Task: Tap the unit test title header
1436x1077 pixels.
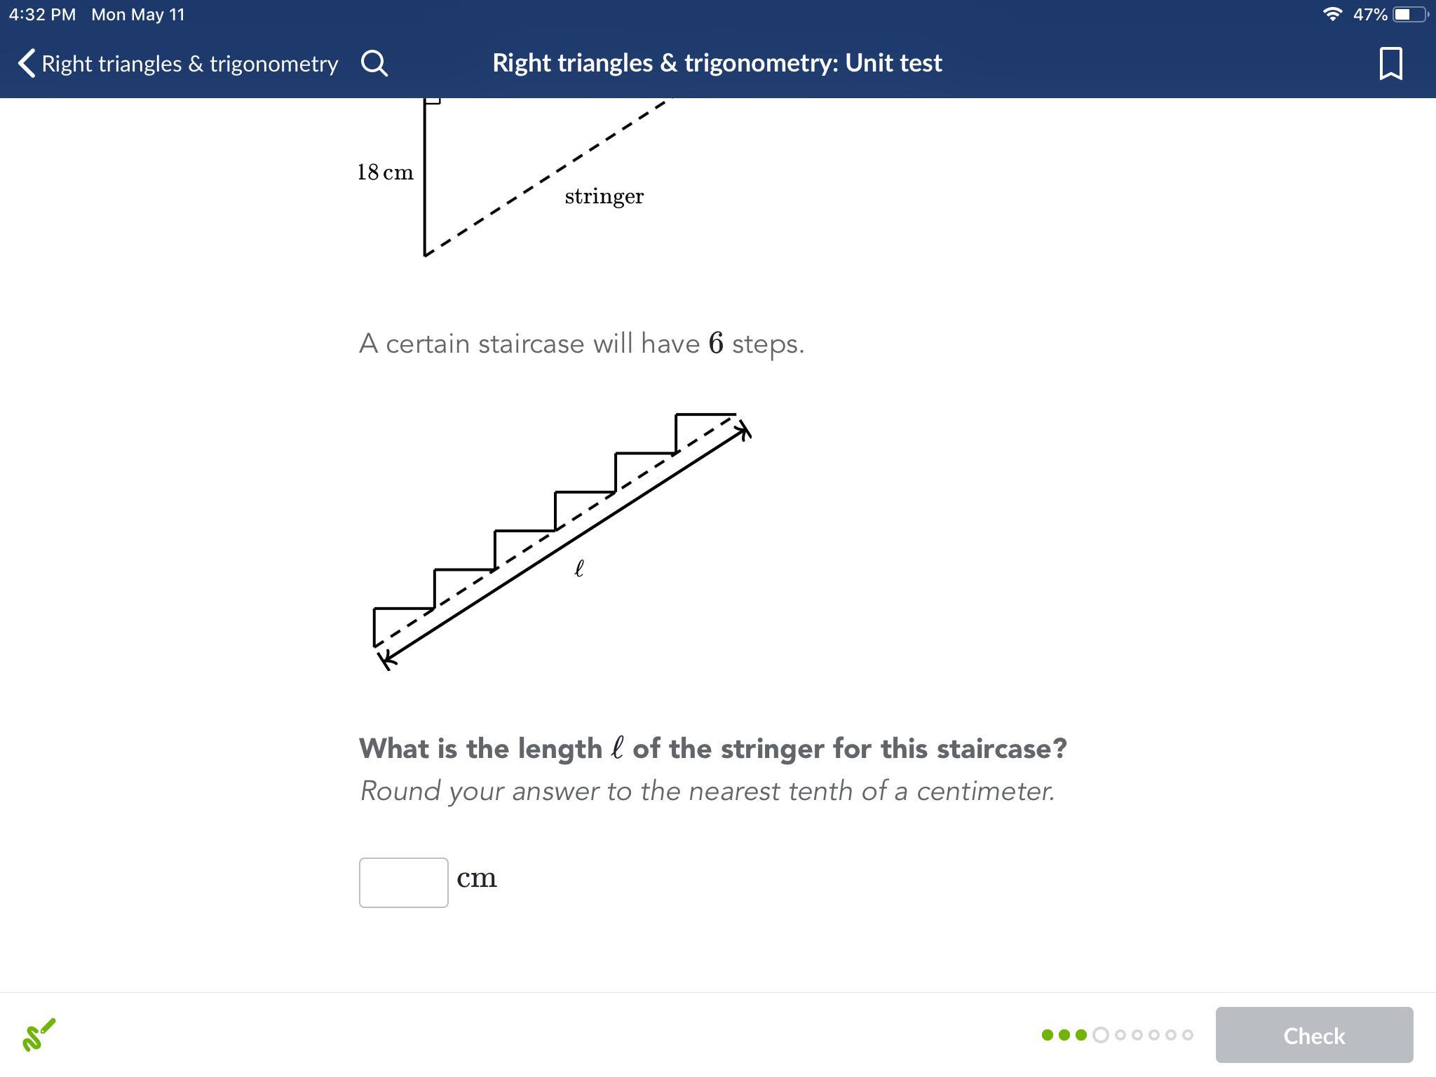Action: point(717,63)
